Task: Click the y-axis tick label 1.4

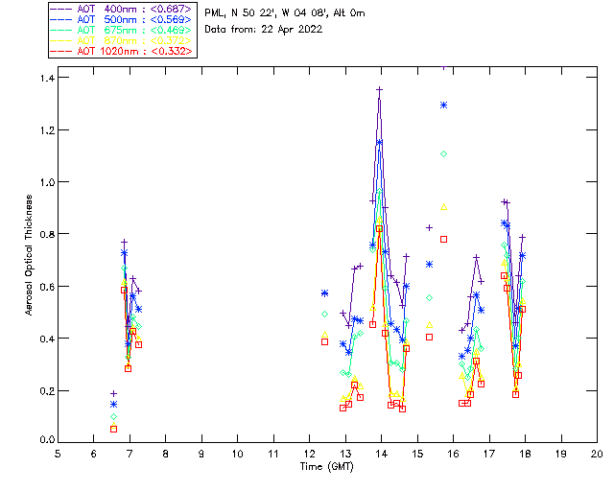Action: click(45, 78)
